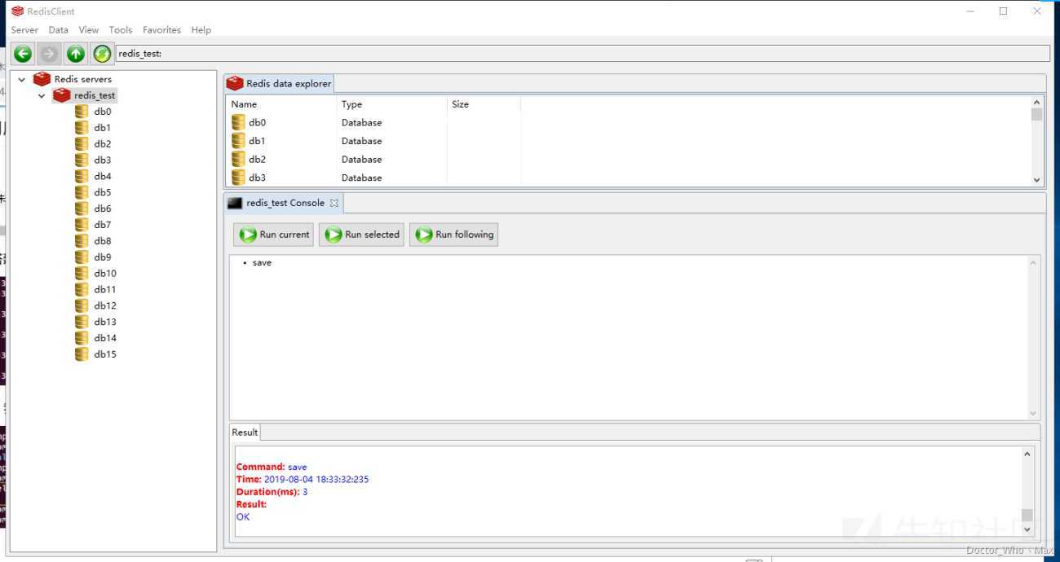Click the green back arrow in toolbar
The image size is (1060, 562).
23,54
